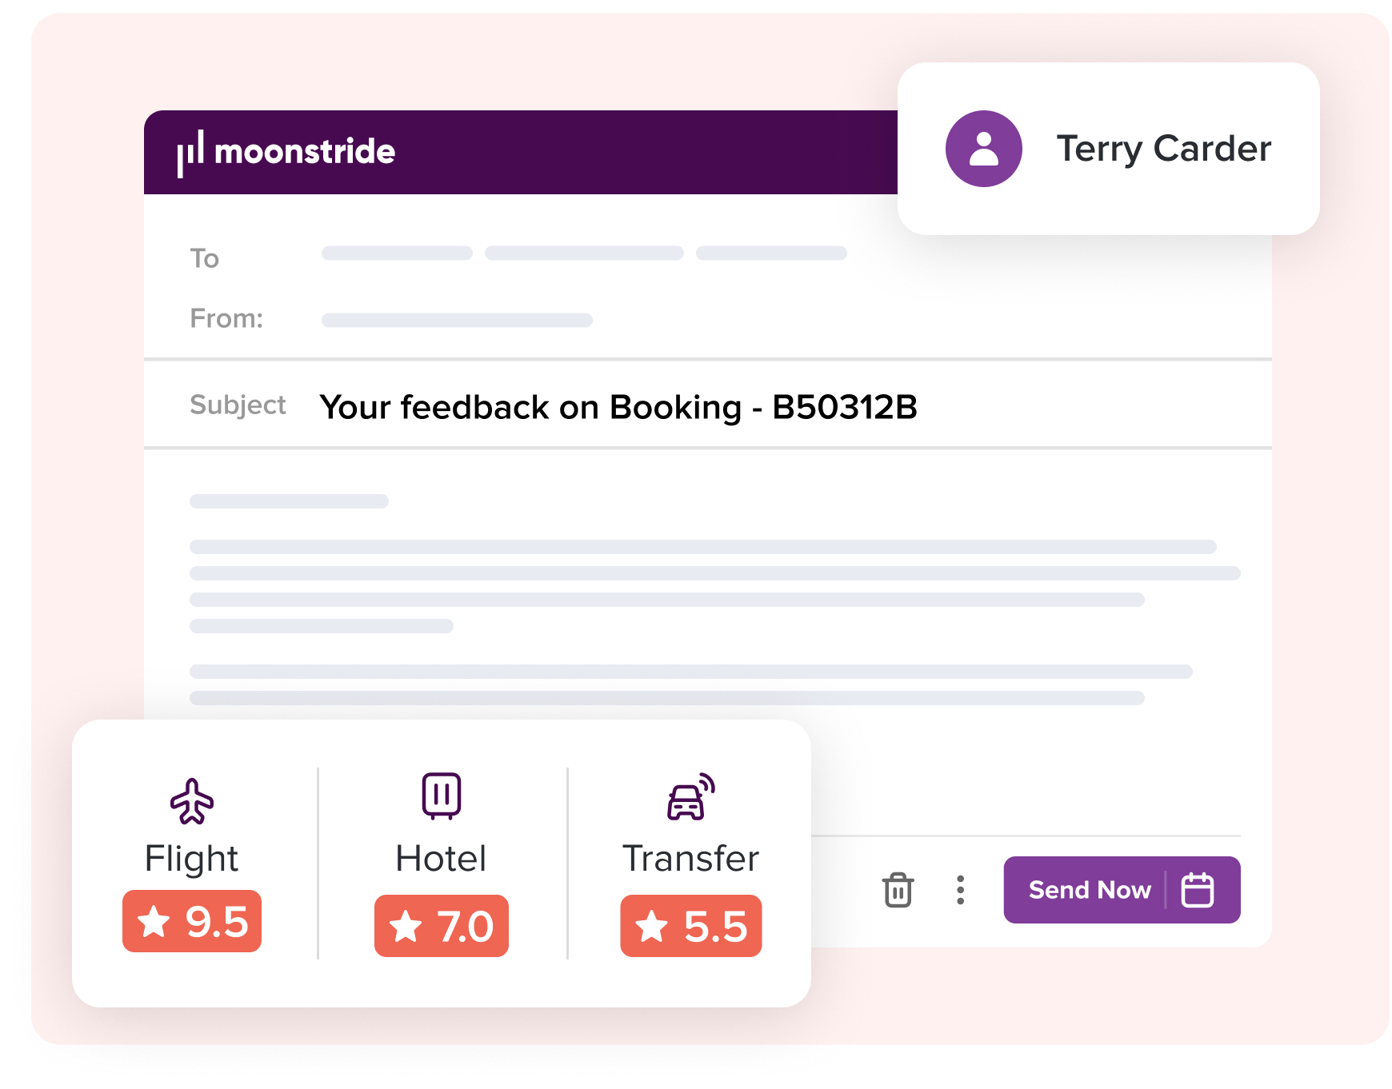Click the Terry Carder name label
This screenshot has width=1392, height=1089.
click(1163, 149)
